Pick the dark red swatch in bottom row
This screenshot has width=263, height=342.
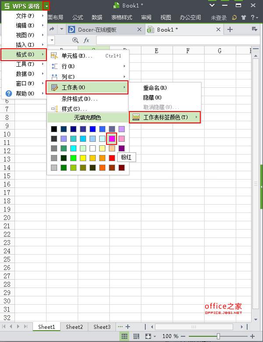[x=121, y=168]
